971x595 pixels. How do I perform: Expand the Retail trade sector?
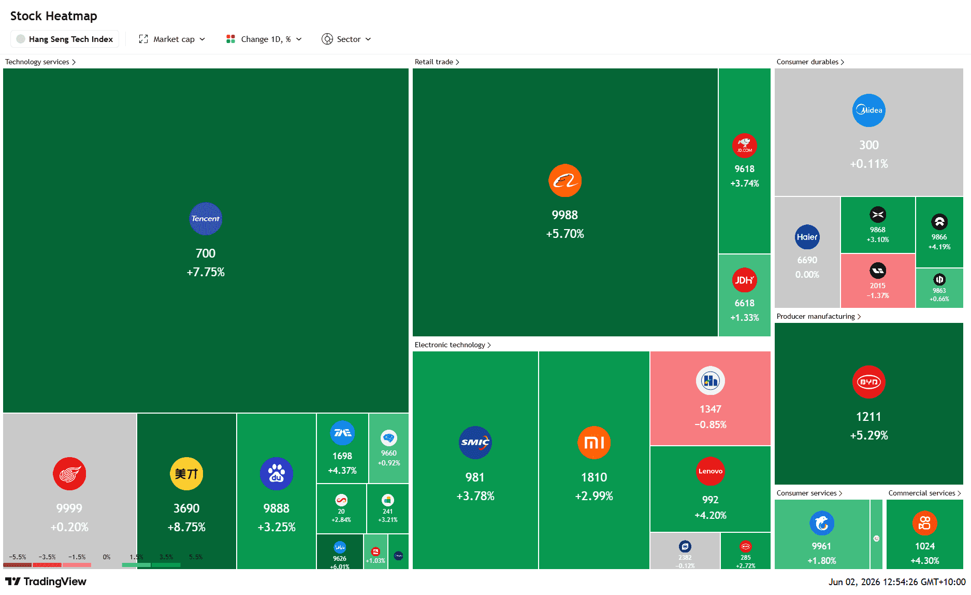click(437, 62)
